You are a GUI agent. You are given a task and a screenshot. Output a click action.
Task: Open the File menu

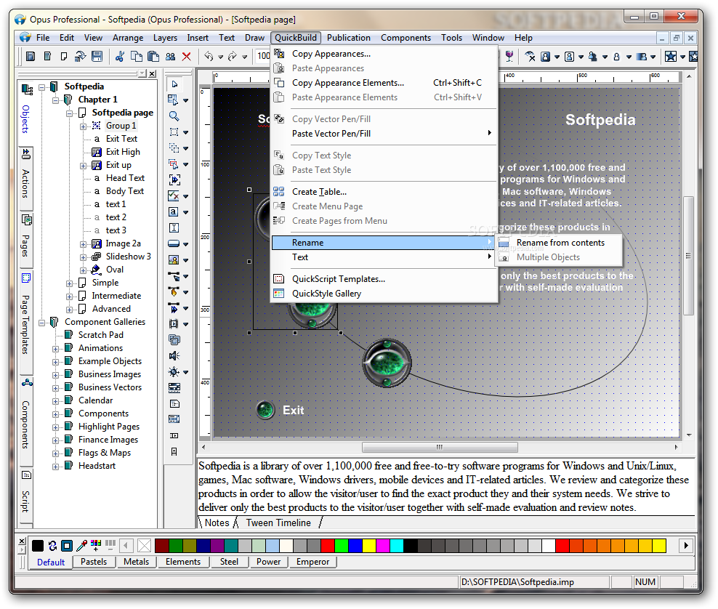pyautogui.click(x=43, y=38)
